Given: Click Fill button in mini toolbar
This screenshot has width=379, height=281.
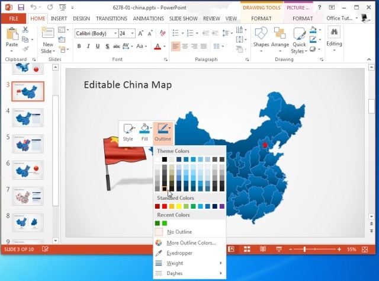Looking at the screenshot, I should [x=144, y=132].
